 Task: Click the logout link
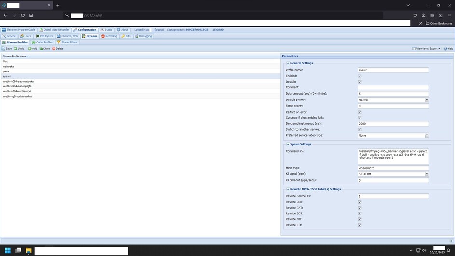159,30
